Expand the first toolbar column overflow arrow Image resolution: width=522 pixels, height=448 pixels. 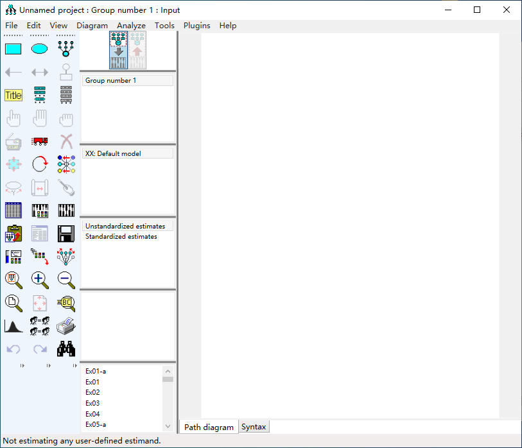coord(22,366)
